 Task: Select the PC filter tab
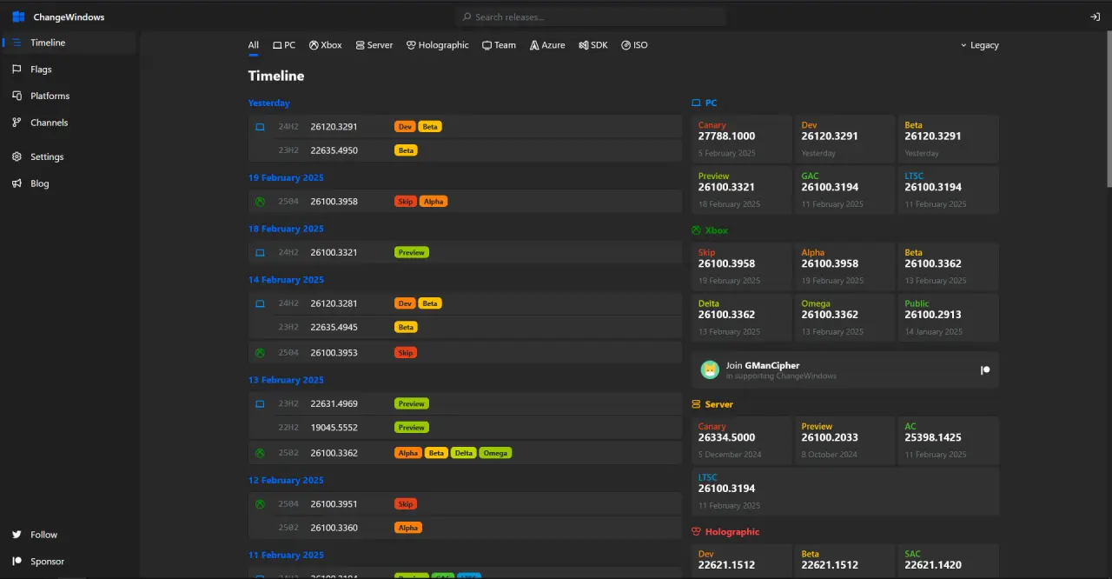pyautogui.click(x=284, y=45)
